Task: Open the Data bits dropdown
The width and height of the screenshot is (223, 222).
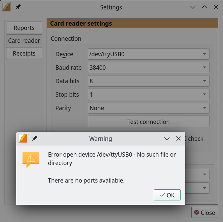Action: point(148,81)
